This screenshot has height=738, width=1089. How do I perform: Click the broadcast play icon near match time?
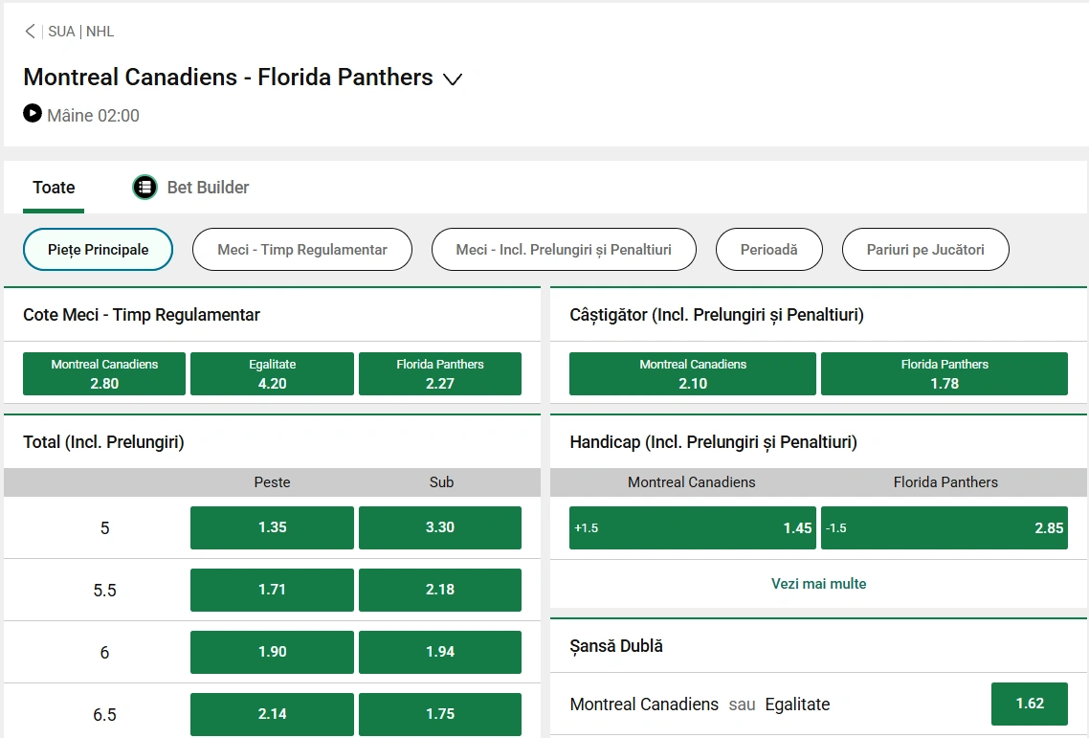32,113
